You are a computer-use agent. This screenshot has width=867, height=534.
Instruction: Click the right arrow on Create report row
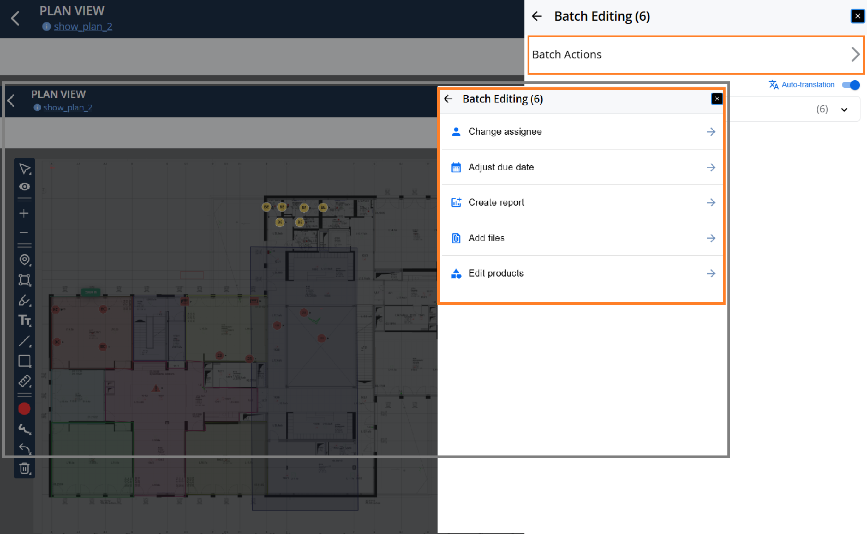click(711, 202)
